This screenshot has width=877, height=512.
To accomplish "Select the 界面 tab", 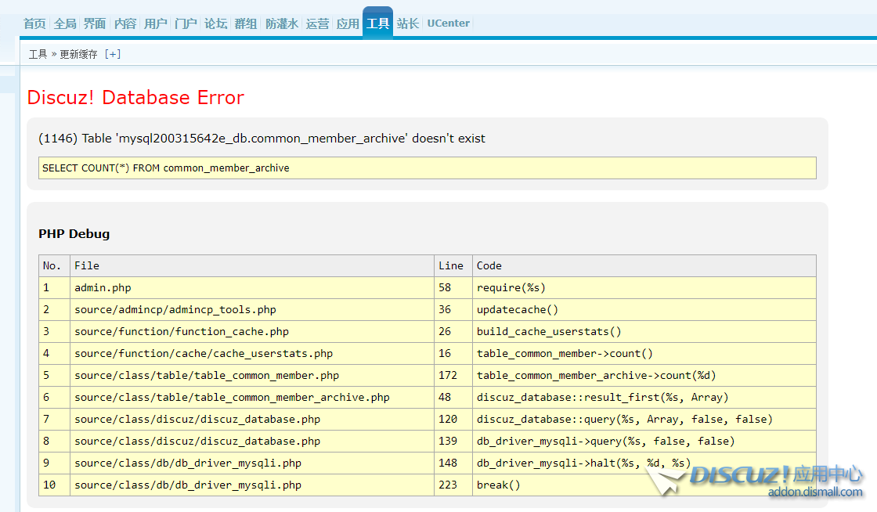I will [x=95, y=23].
